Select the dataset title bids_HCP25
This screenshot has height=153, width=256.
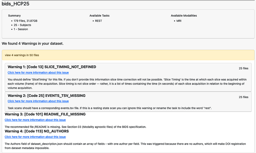16,4
